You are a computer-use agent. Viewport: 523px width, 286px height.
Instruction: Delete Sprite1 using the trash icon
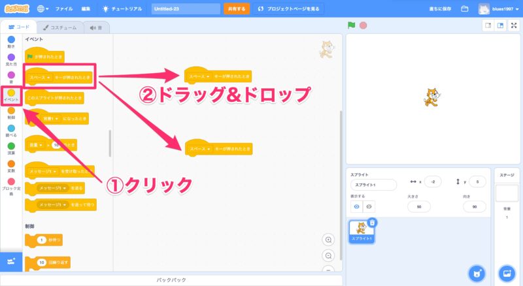coord(372,222)
